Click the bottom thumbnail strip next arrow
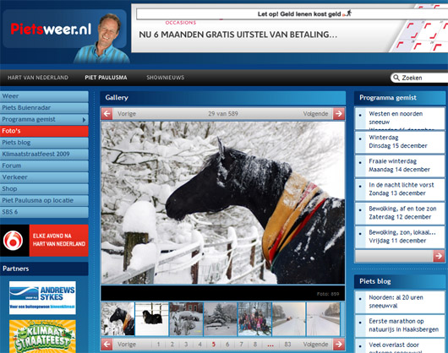448x353 pixels. pos(339,345)
